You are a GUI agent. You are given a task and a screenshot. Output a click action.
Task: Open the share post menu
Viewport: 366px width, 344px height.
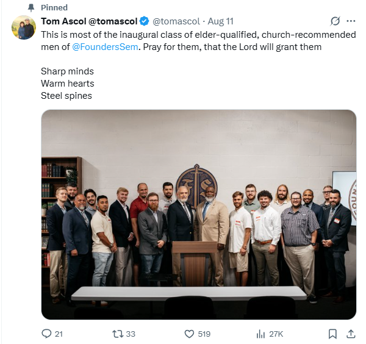click(x=351, y=334)
